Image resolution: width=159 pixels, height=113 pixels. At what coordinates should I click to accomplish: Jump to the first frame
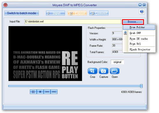tap(47, 92)
